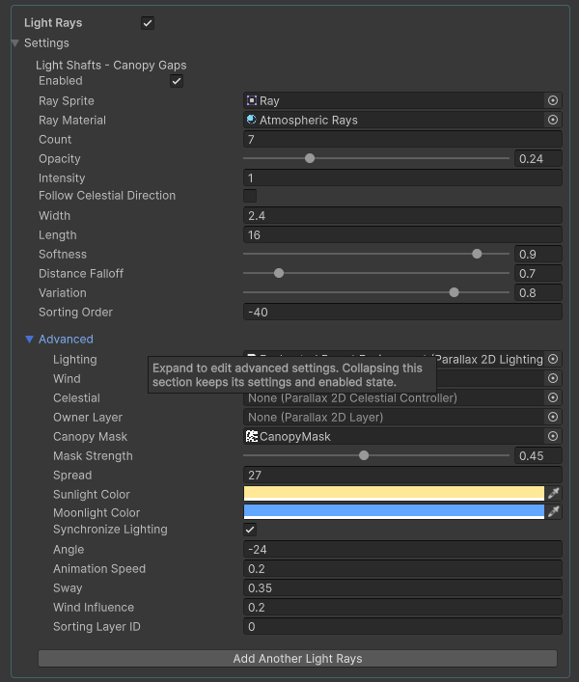The height and width of the screenshot is (682, 579).
Task: Click the Variation slider handle
Action: click(454, 292)
